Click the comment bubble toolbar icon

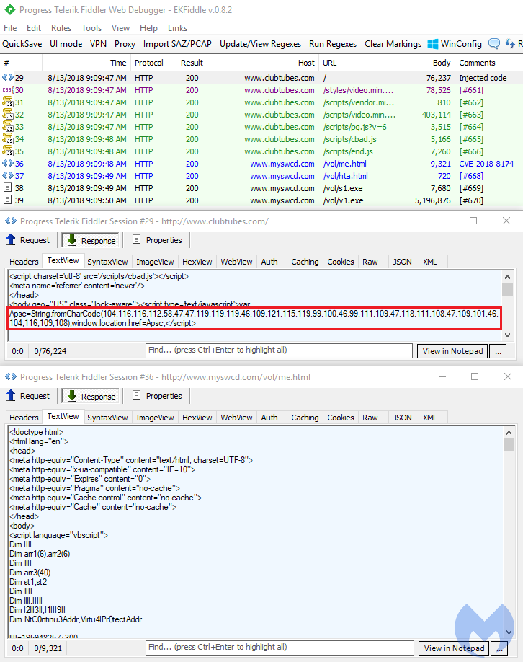pyautogui.click(x=494, y=43)
